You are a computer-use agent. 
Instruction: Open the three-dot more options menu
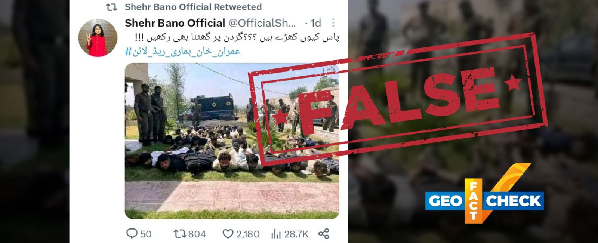coord(333,23)
